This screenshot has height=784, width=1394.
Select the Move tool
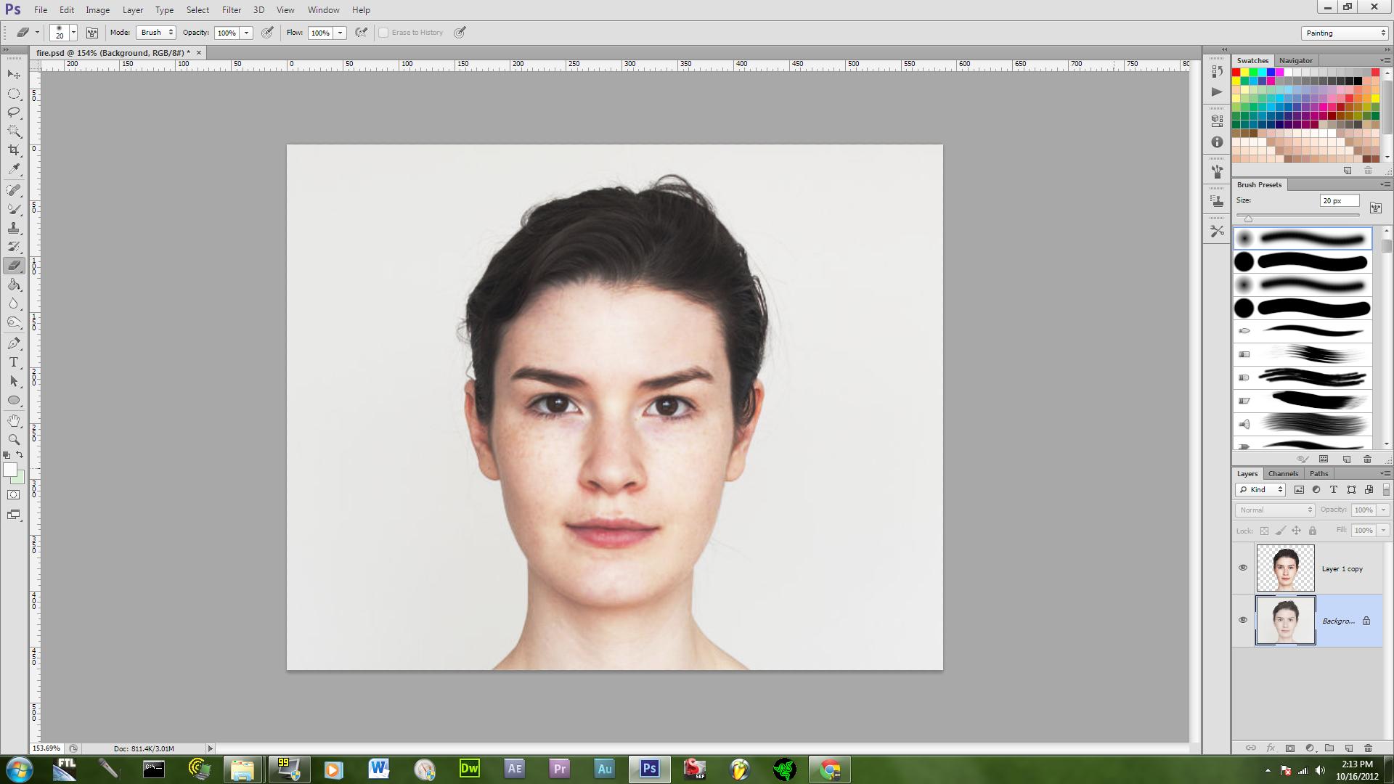(14, 75)
